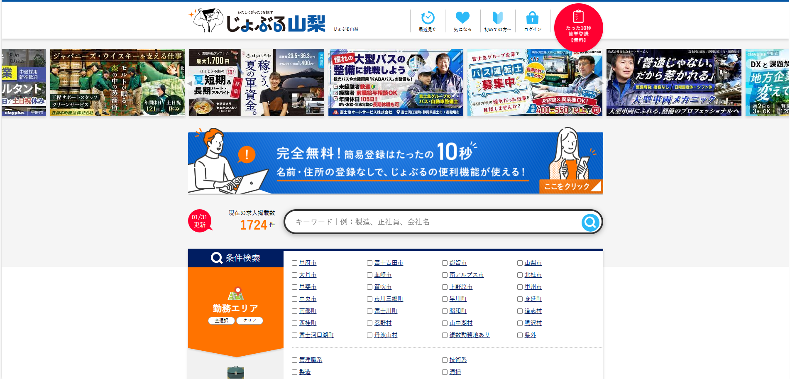Click the red 10-second registration circle
The image size is (790, 379).
[x=578, y=27]
